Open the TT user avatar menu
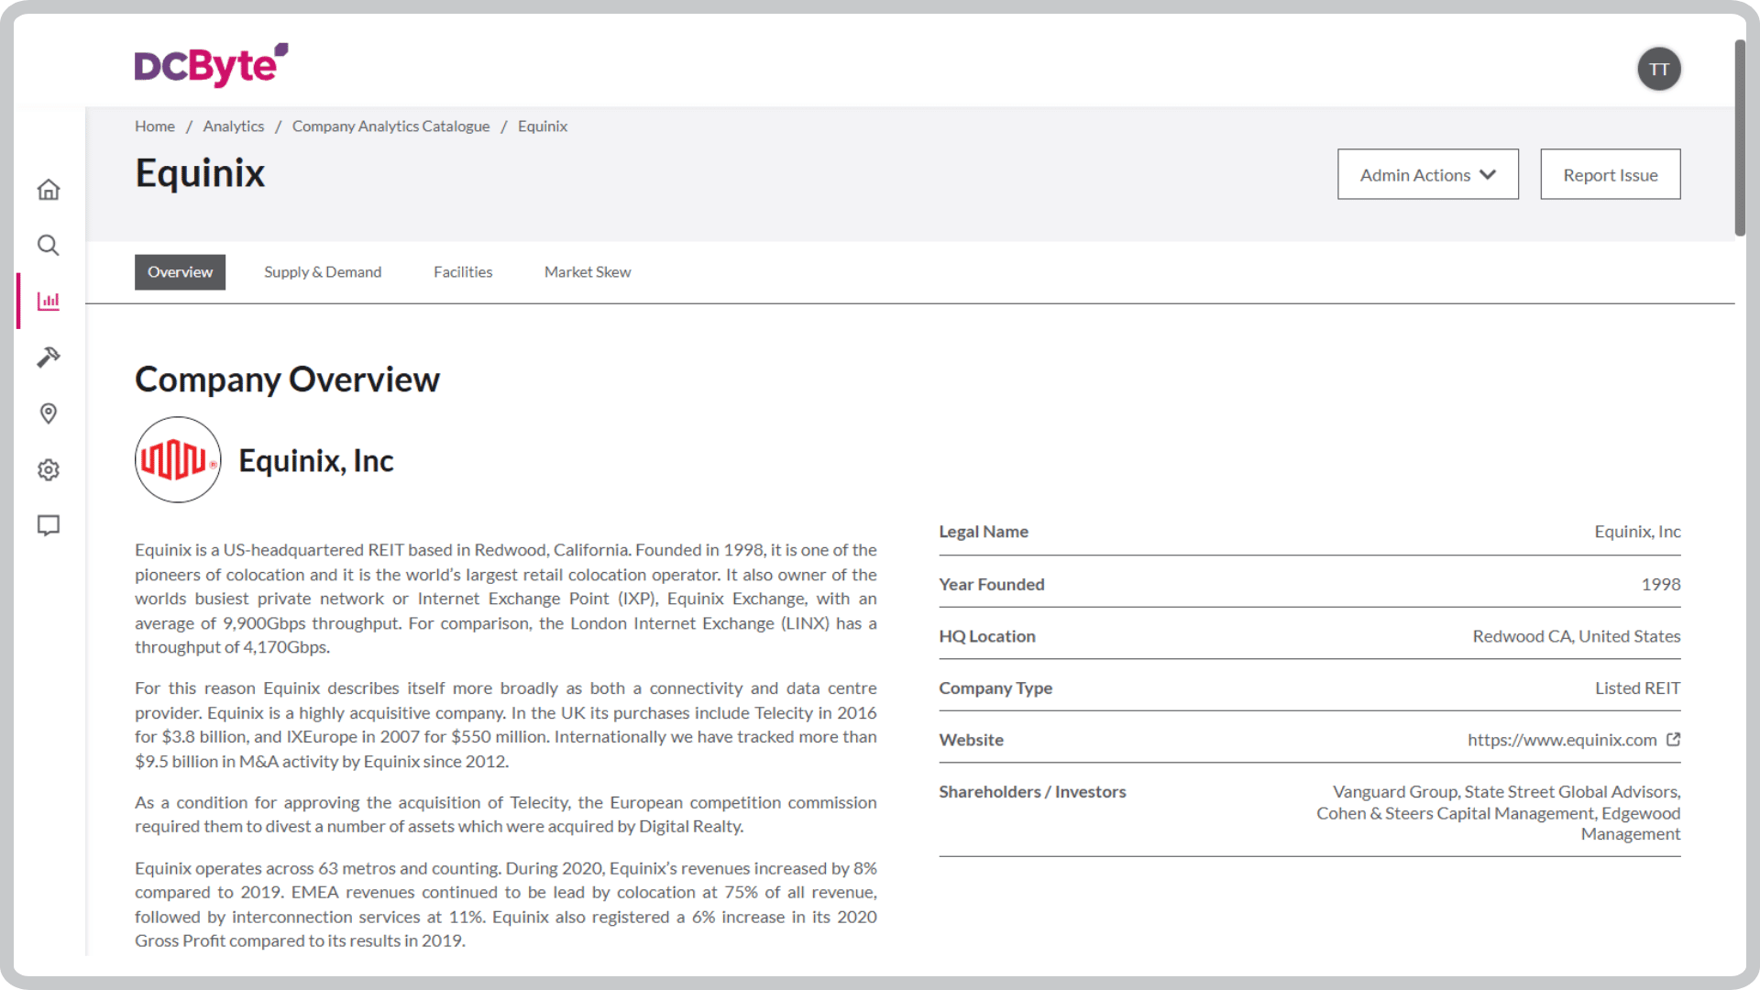 [x=1659, y=69]
